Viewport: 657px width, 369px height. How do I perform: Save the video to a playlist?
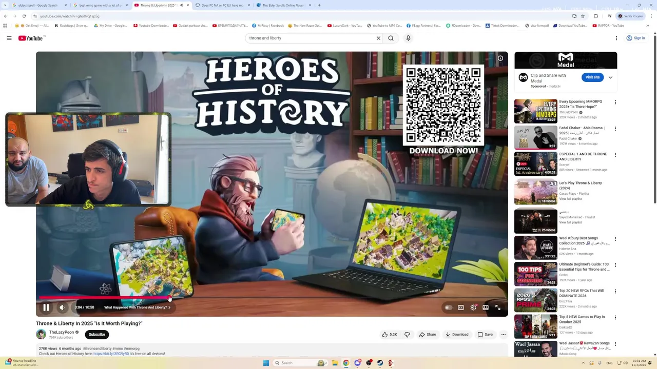(485, 335)
